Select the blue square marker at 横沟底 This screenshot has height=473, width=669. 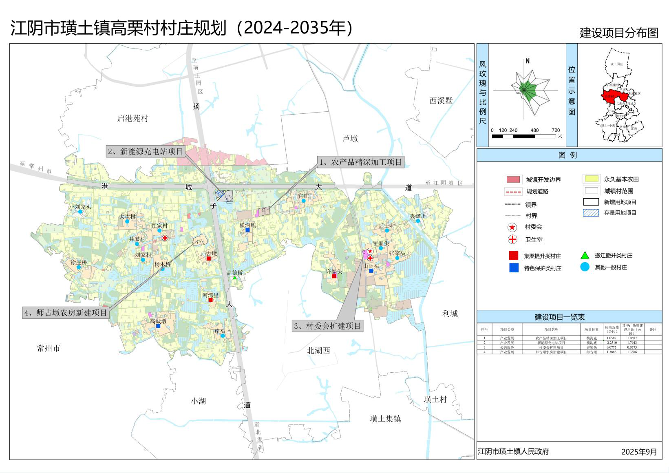[247, 230]
